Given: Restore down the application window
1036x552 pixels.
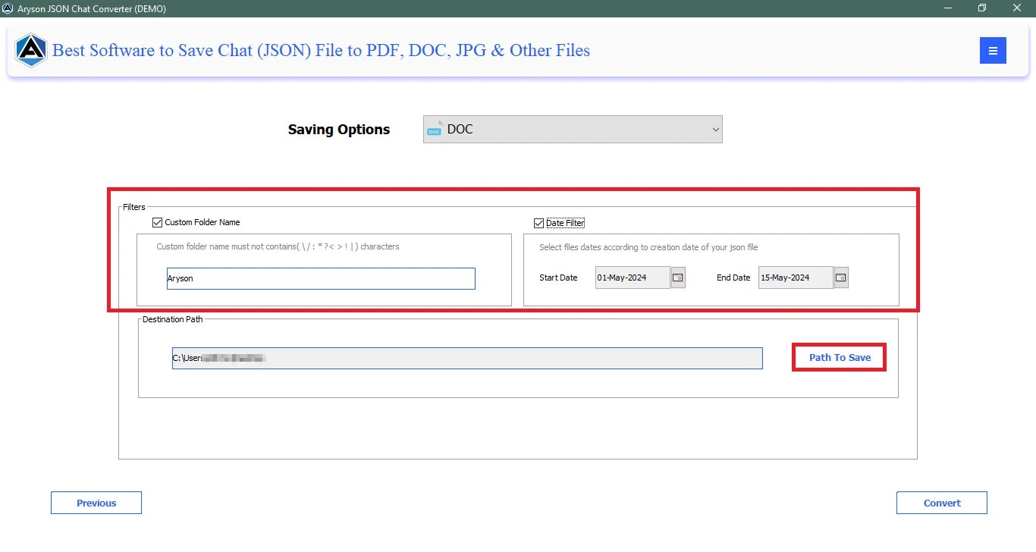Looking at the screenshot, I should tap(982, 8).
